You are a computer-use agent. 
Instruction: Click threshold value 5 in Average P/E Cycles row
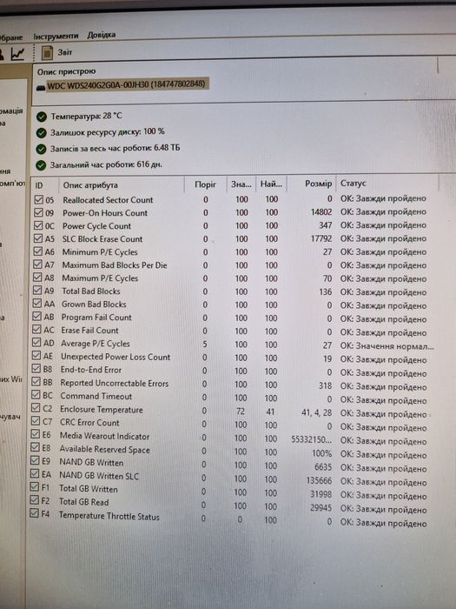click(205, 345)
